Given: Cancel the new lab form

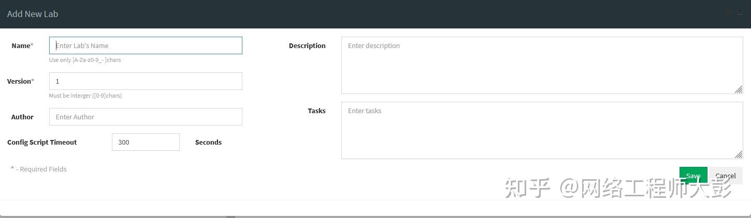Looking at the screenshot, I should coord(725,176).
